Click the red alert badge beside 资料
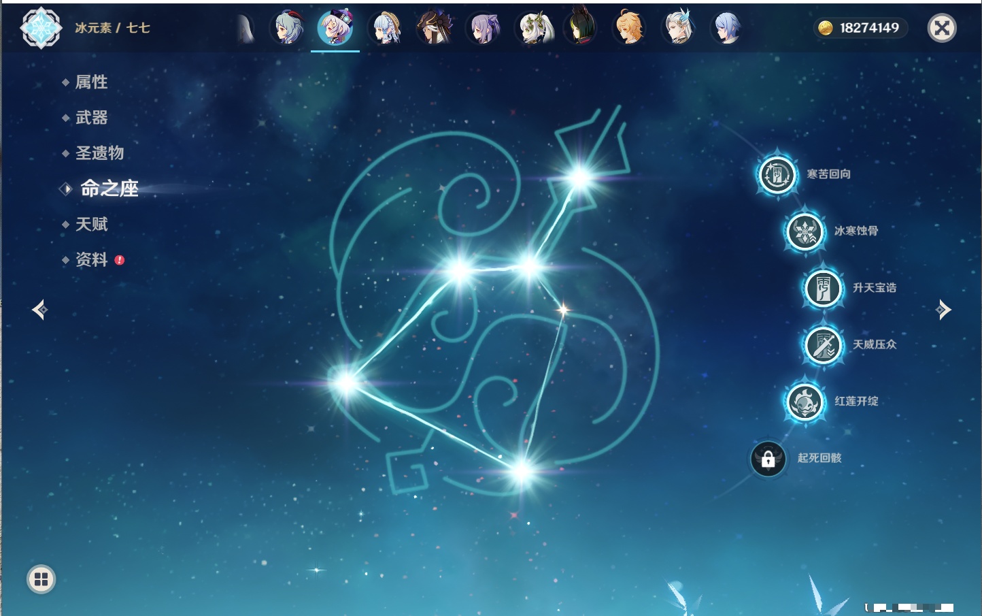The image size is (982, 616). click(120, 260)
